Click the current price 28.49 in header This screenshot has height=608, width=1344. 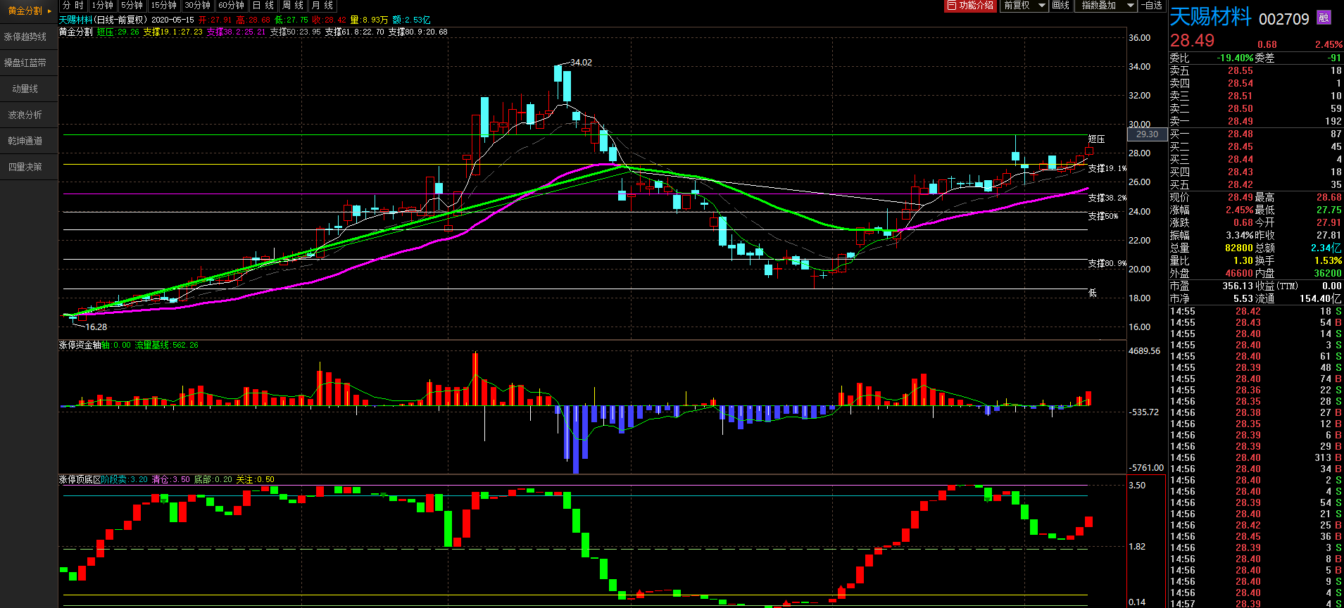click(x=1192, y=41)
